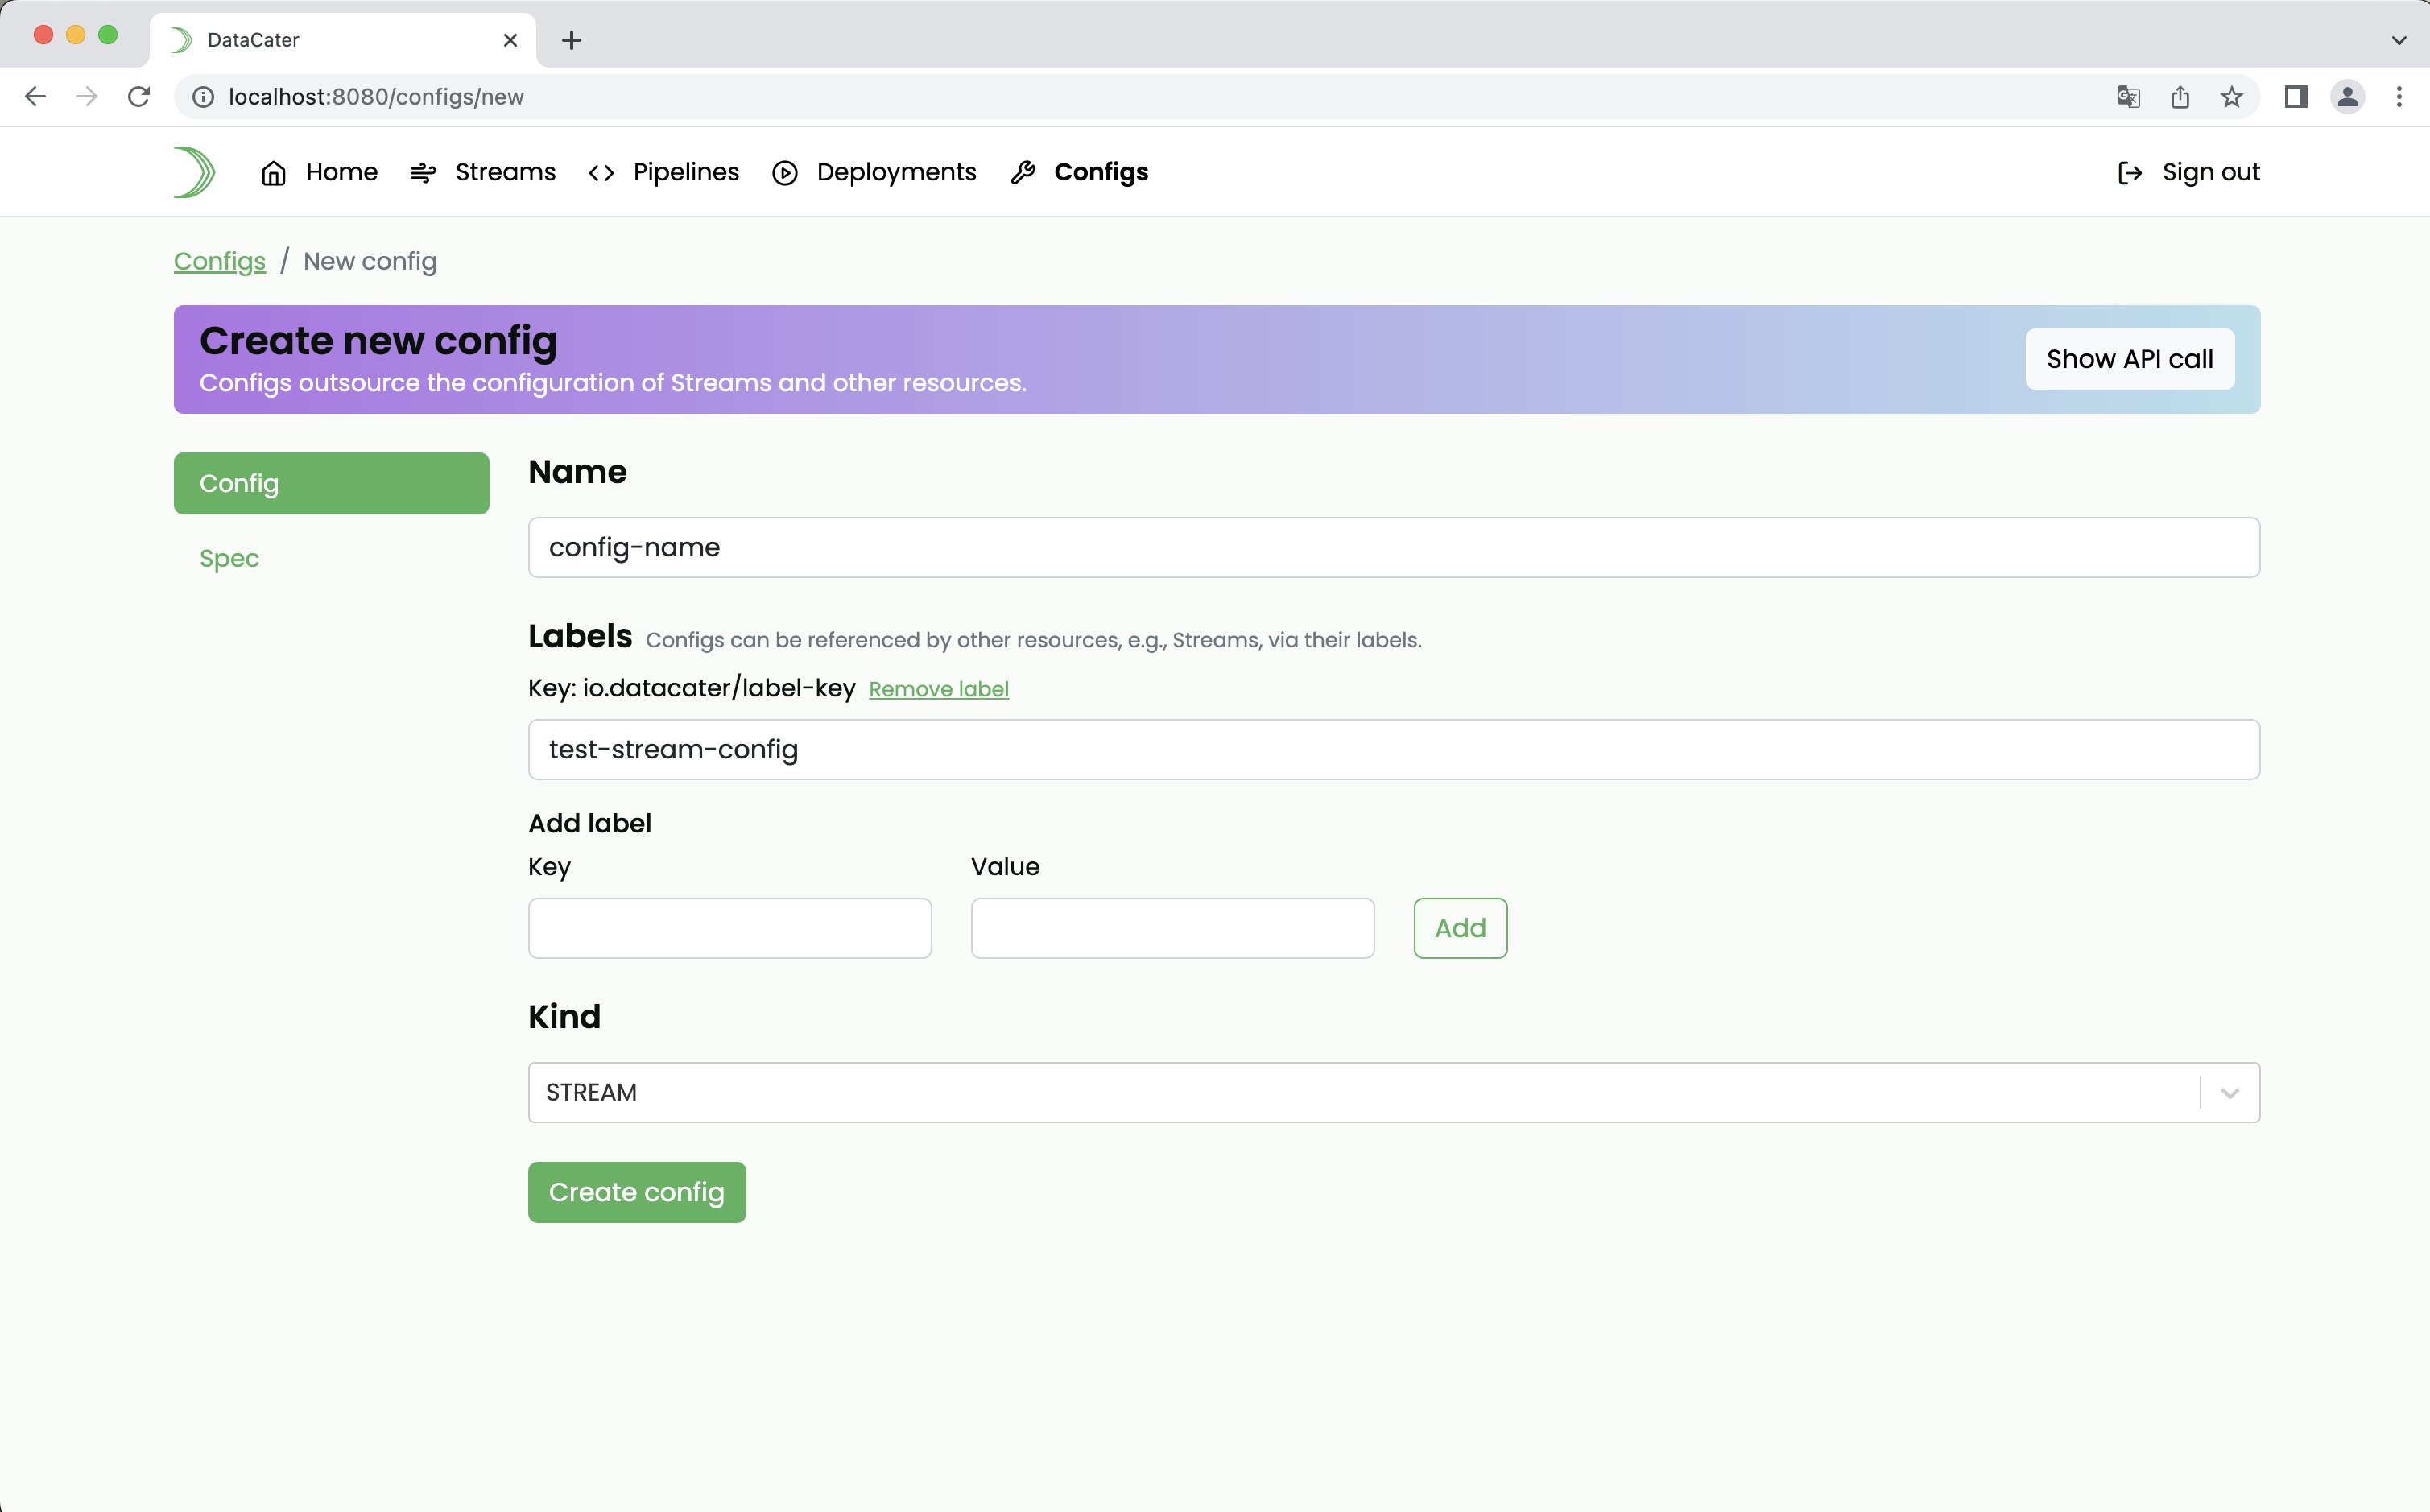Click the DataCater logo in navbar

[194, 172]
